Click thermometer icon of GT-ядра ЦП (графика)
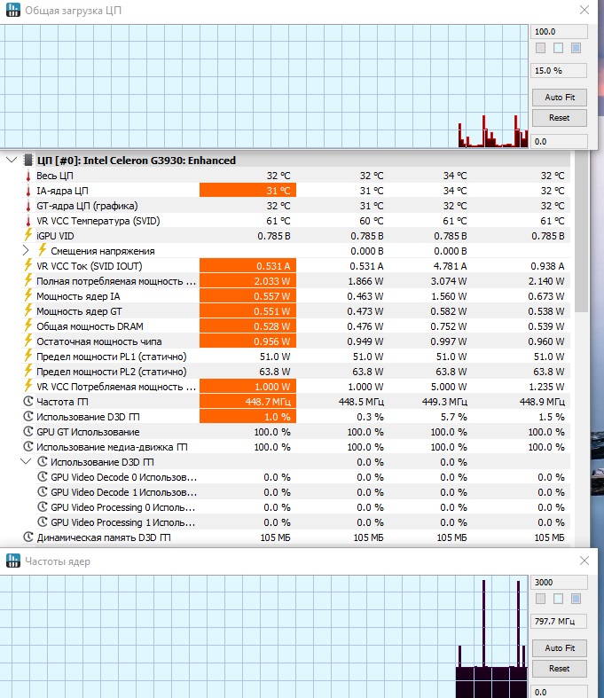The width and height of the screenshot is (604, 698). (x=28, y=206)
